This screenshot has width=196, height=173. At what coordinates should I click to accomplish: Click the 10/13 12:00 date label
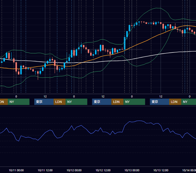click(x=161, y=170)
